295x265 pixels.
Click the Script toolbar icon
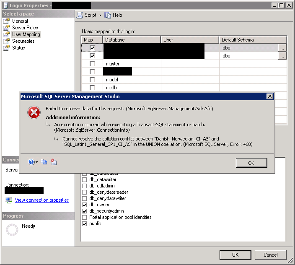80,15
